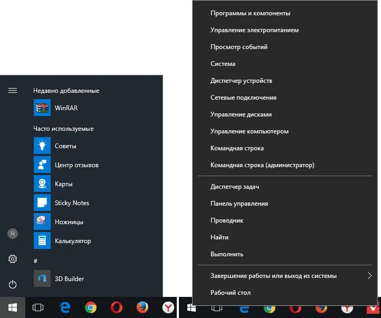
Task: Open Проводник file explorer
Action: tap(285, 220)
